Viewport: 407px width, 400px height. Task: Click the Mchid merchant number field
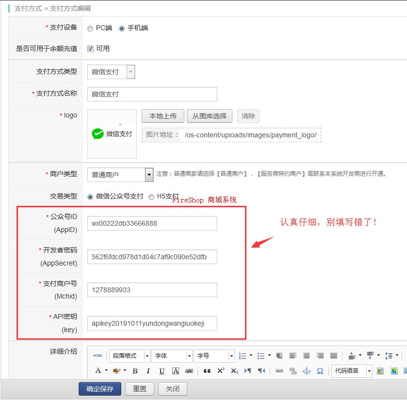152,290
